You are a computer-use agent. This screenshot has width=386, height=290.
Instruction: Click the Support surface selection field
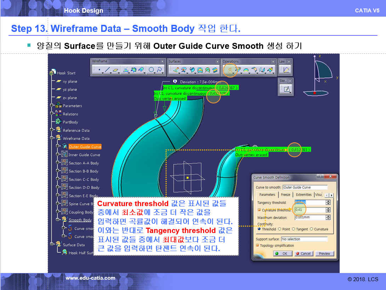[x=304, y=239]
